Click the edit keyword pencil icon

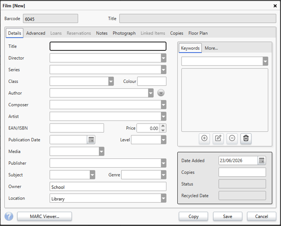(x=218, y=138)
